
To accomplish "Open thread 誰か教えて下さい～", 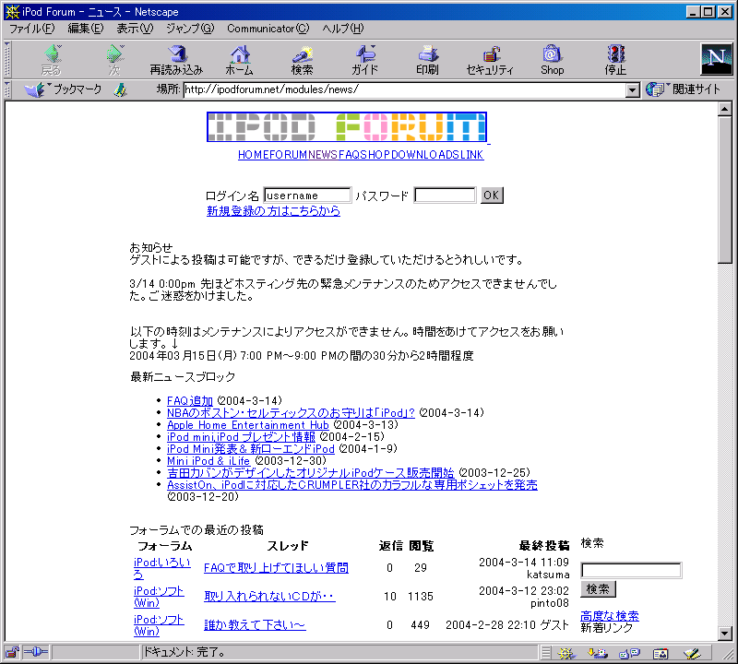I will pyautogui.click(x=255, y=625).
